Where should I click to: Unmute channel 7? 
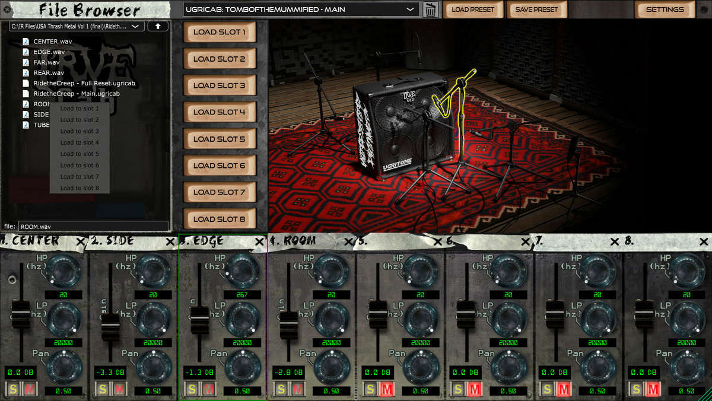[x=564, y=389]
